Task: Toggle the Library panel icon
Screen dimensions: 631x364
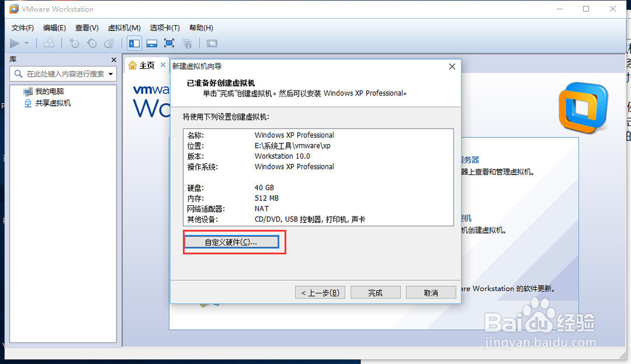Action: tap(134, 43)
